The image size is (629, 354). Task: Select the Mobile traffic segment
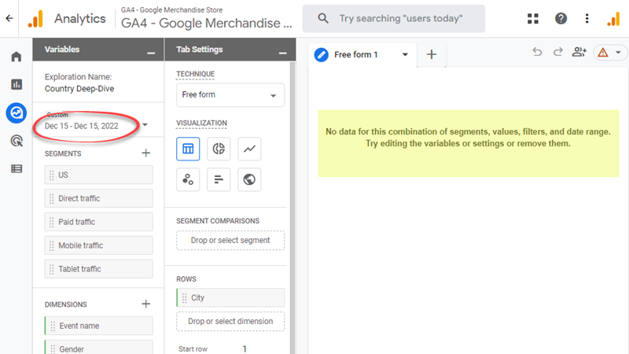coord(99,245)
